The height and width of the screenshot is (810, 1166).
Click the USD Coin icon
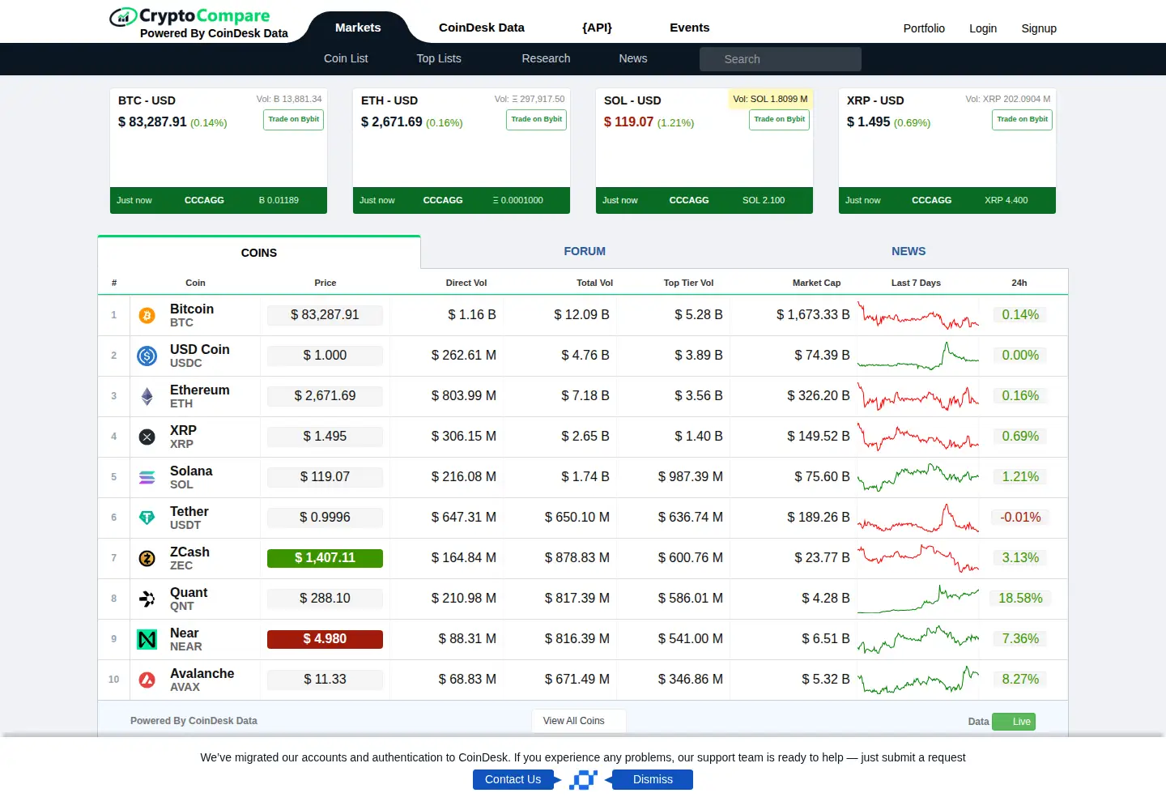pos(147,356)
